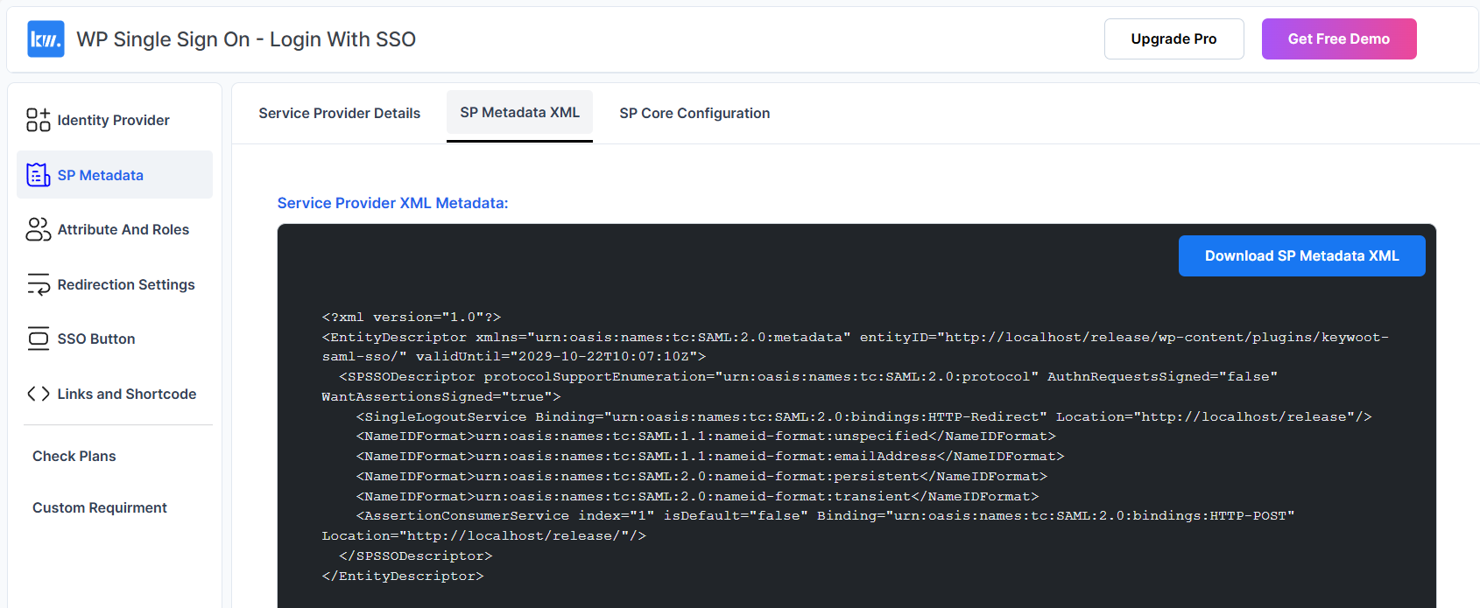Click the WP Single Sign On title
This screenshot has width=1480, height=608.
click(246, 39)
